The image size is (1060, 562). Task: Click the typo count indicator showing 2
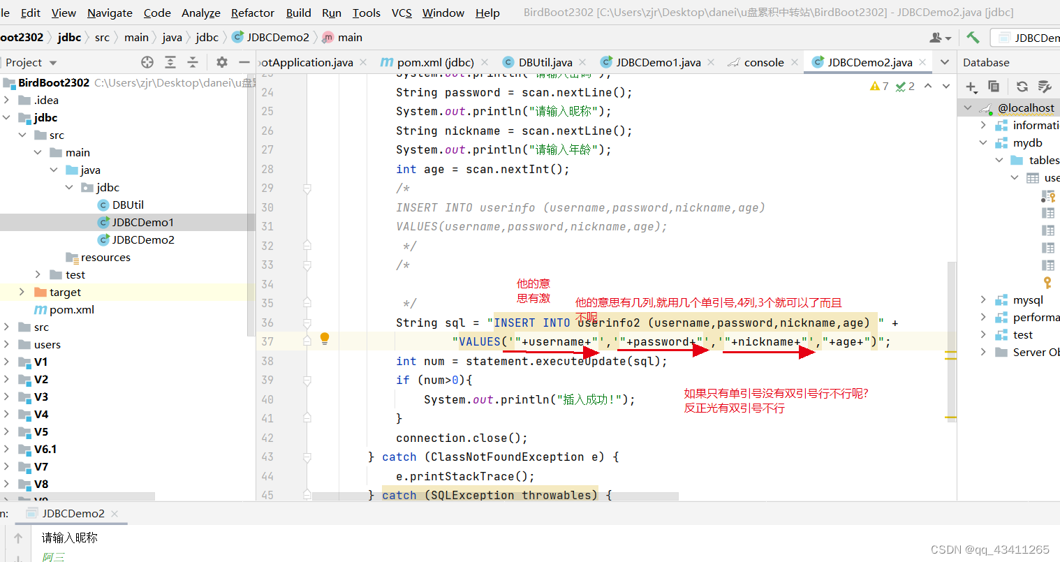coord(906,86)
